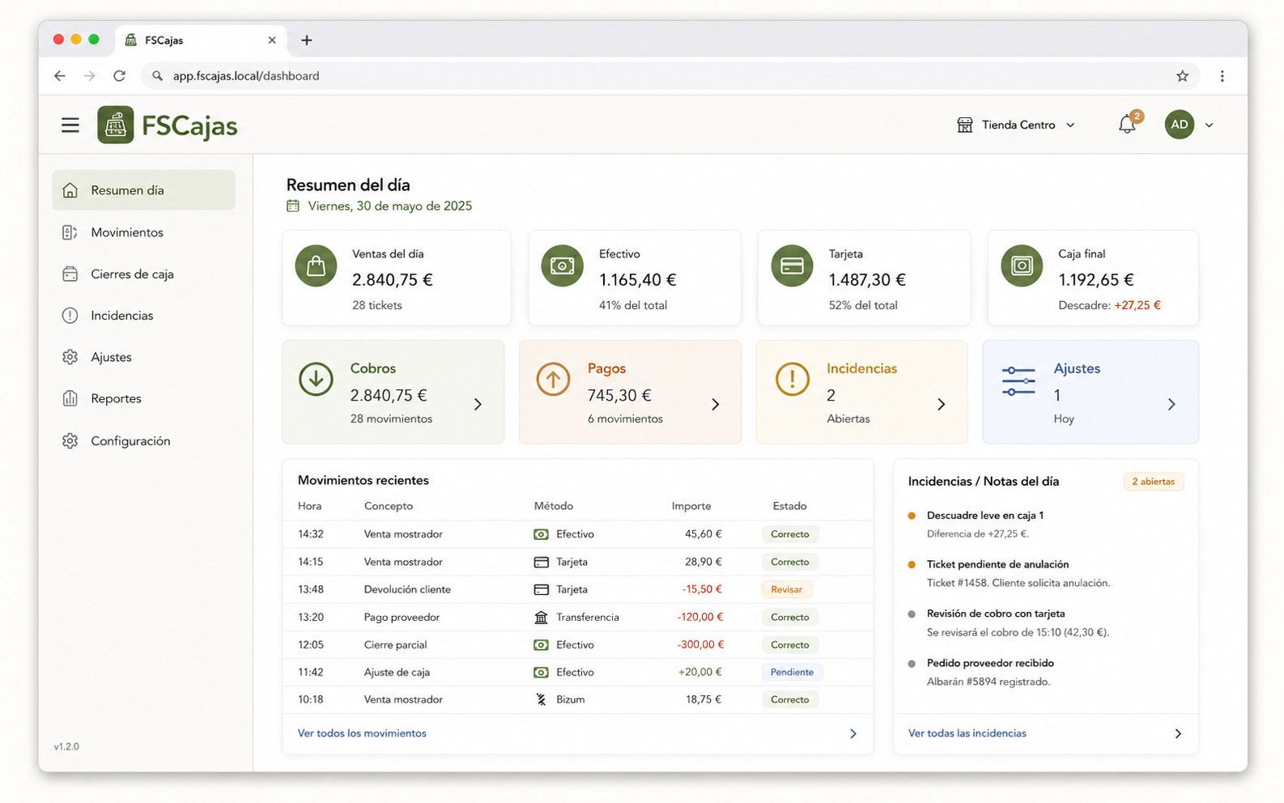Open the notifications bell
The image size is (1284, 803).
(x=1127, y=125)
